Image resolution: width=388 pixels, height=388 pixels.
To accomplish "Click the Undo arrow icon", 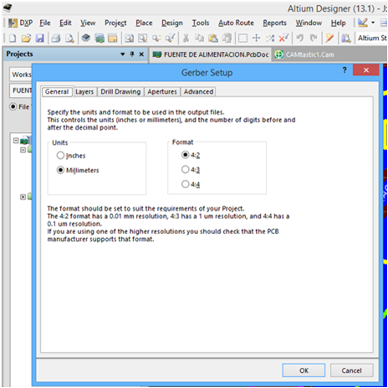I will (x=300, y=38).
